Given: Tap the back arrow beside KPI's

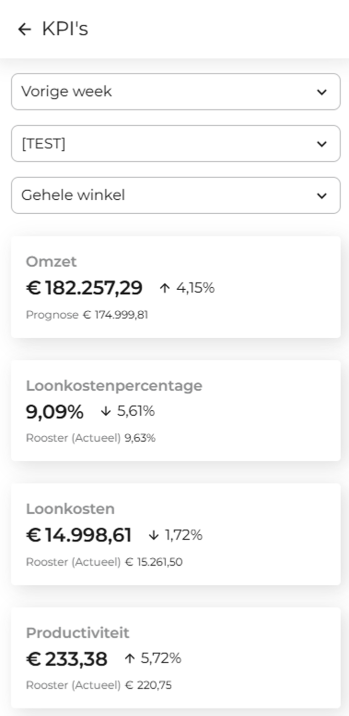Looking at the screenshot, I should click(24, 30).
